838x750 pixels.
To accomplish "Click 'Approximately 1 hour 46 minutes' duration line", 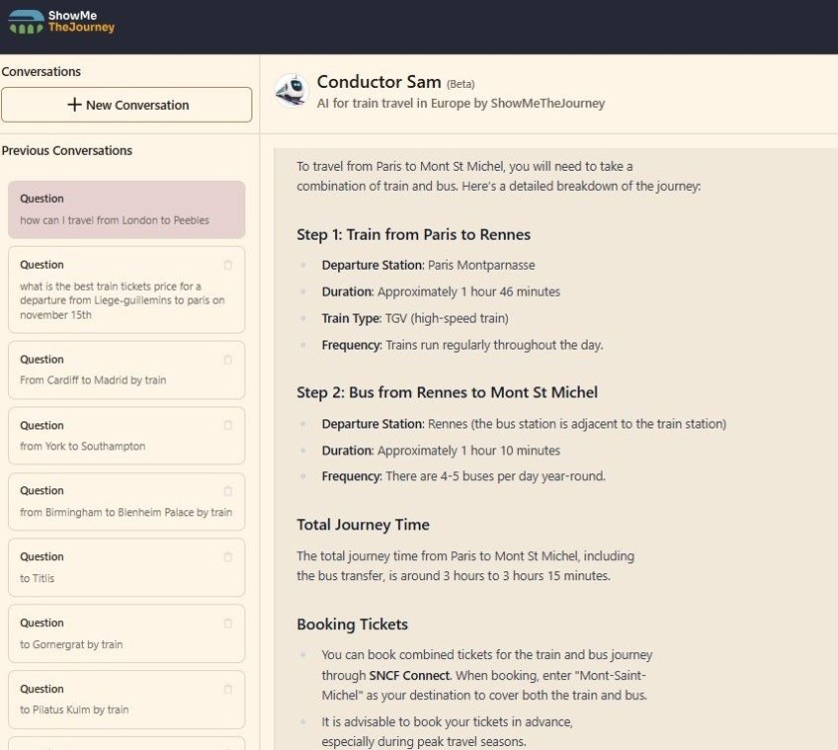I will coord(441,292).
